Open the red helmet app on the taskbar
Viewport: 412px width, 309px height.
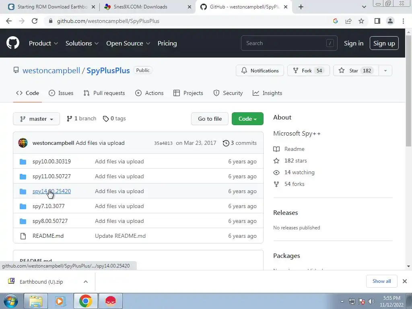[111, 301]
